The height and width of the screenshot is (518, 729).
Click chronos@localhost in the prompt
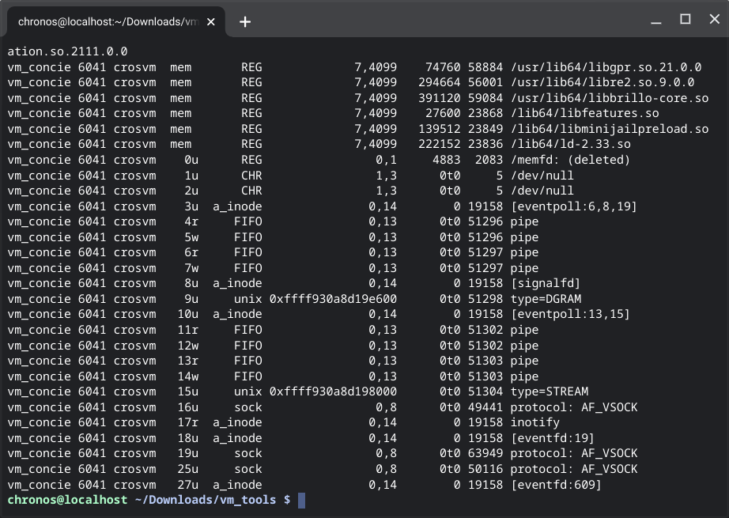click(x=67, y=501)
